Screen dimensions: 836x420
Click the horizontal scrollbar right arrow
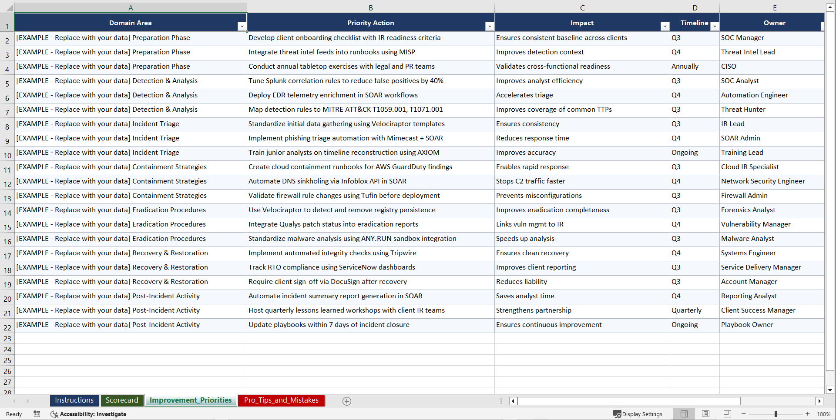820,401
